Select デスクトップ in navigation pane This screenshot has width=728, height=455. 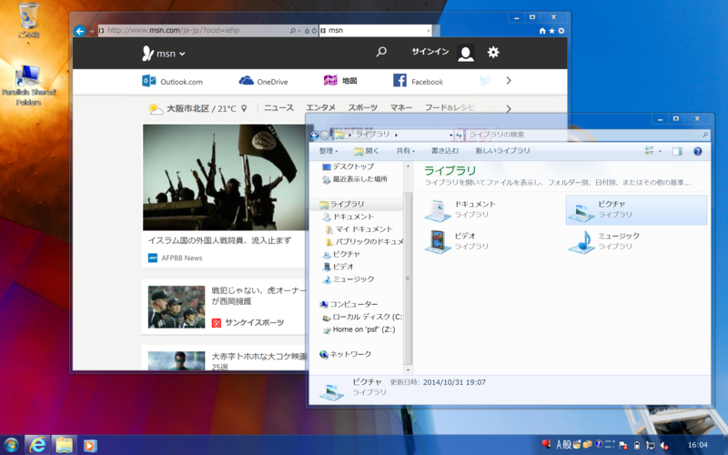pyautogui.click(x=349, y=167)
